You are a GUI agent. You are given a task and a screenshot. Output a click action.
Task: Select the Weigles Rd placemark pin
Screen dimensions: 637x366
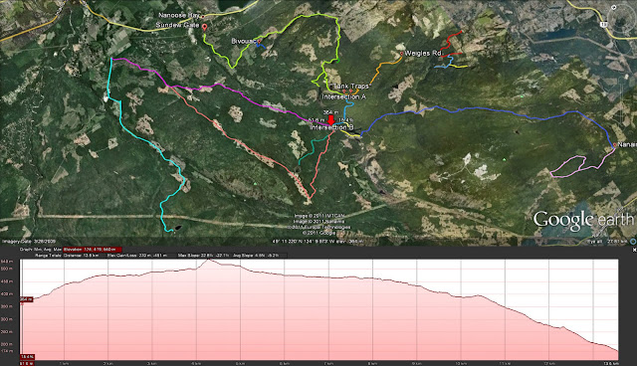[x=402, y=53]
